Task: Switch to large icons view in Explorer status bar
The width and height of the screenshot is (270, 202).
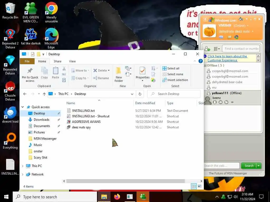Action: 200,186
